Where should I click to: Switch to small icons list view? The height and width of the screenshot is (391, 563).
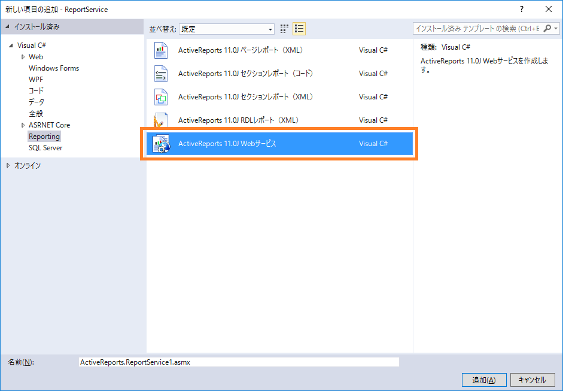tap(299, 29)
